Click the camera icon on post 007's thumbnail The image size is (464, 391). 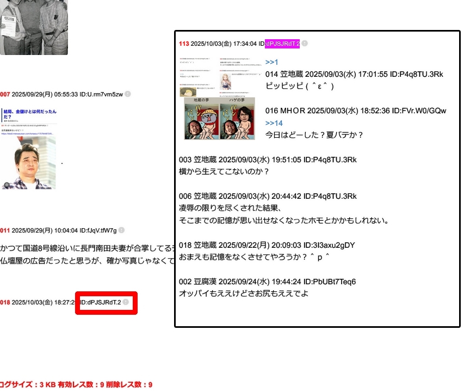7,185
